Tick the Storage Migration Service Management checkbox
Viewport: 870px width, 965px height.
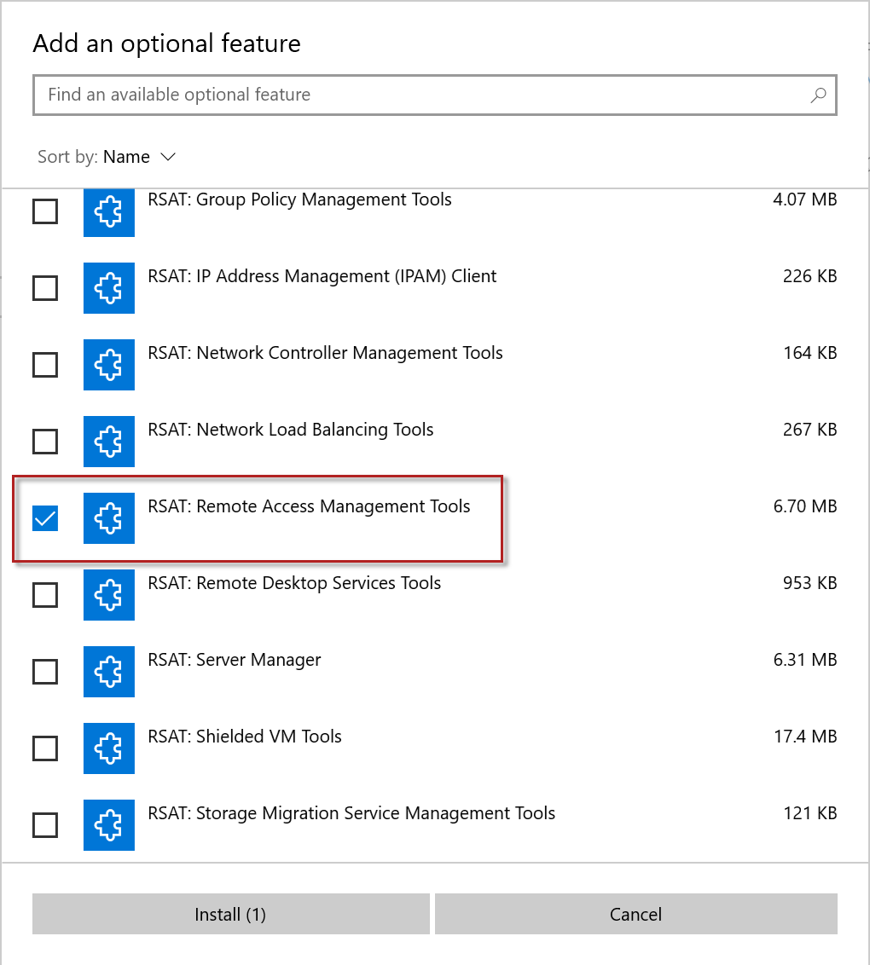click(x=45, y=825)
